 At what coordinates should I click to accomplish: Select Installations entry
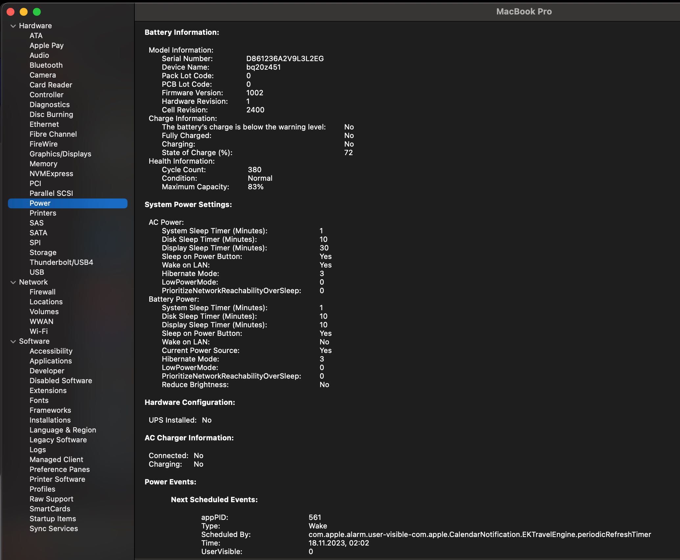50,420
